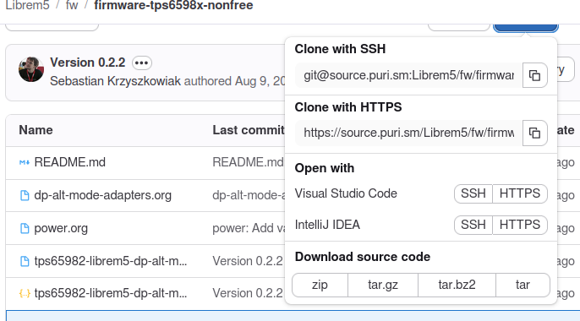This screenshot has height=321, width=580.
Task: Select the HTTPS clone URL field
Action: (x=408, y=133)
